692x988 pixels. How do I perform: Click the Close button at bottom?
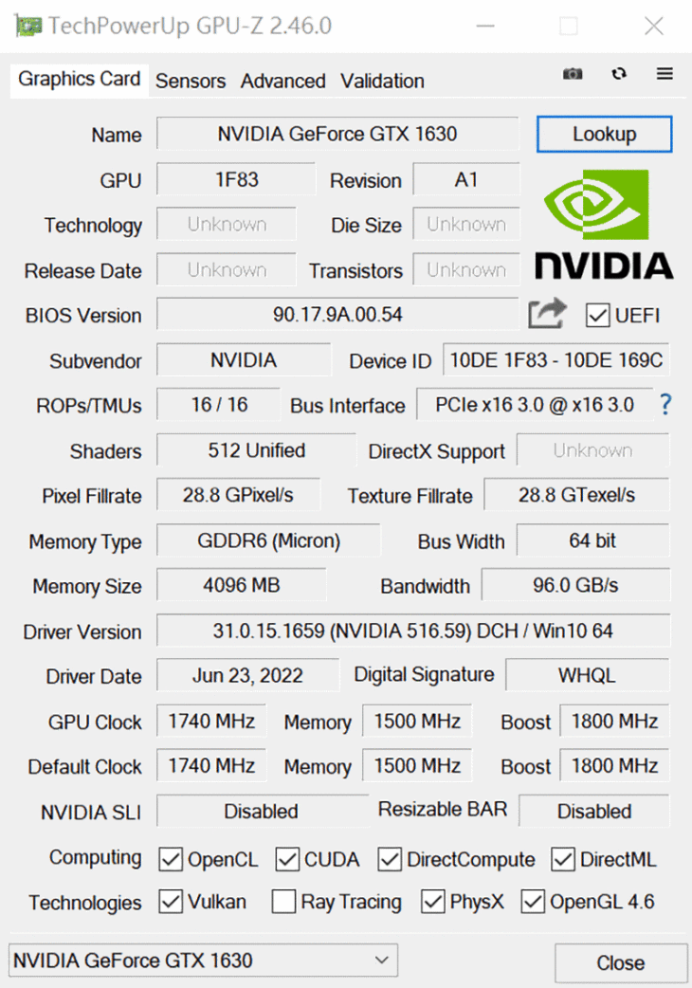(x=621, y=962)
